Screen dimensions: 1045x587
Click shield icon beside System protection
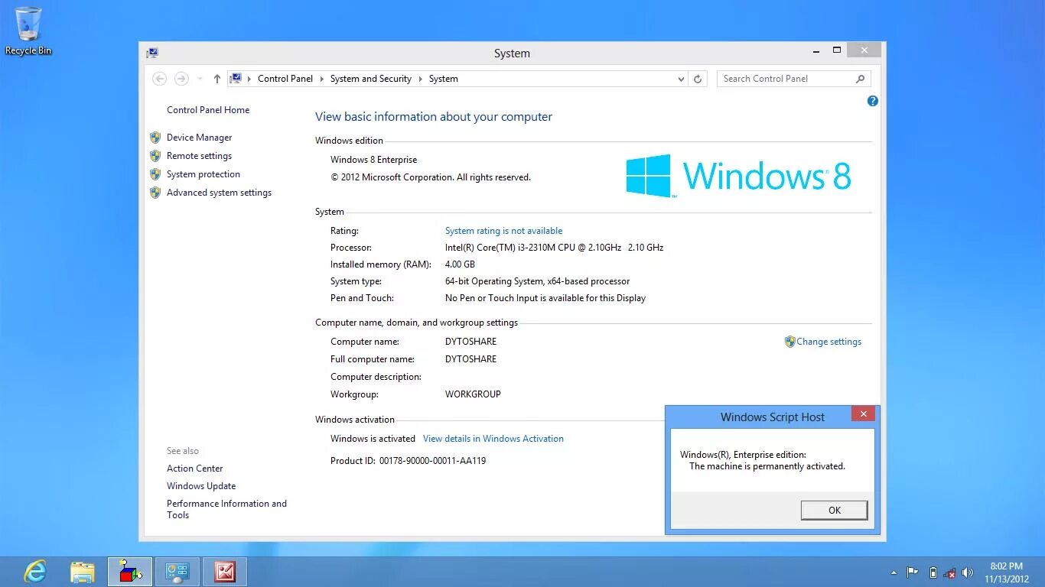pyautogui.click(x=155, y=174)
